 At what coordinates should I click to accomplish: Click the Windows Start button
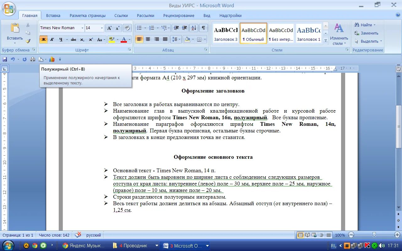pos(8,245)
